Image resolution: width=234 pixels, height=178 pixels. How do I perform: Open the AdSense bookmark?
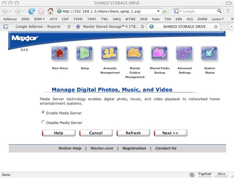coord(10,19)
